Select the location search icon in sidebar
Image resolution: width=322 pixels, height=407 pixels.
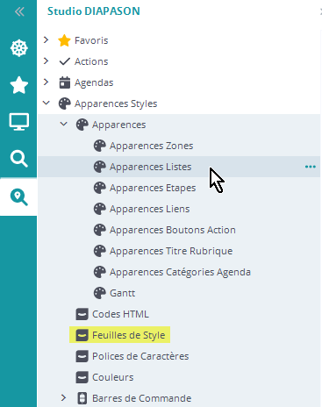point(18,196)
